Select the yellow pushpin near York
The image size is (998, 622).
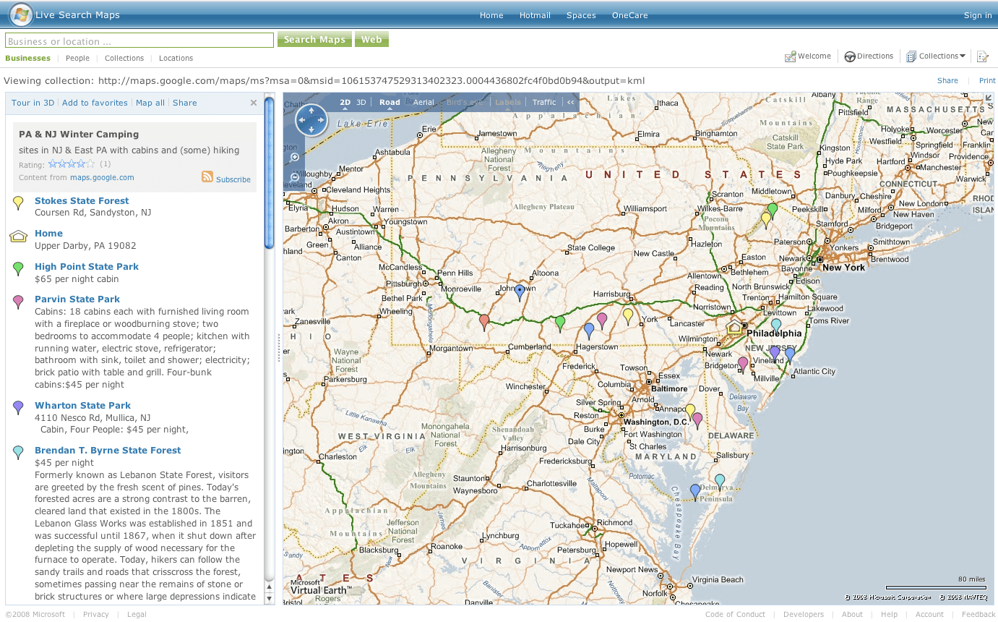(x=628, y=317)
